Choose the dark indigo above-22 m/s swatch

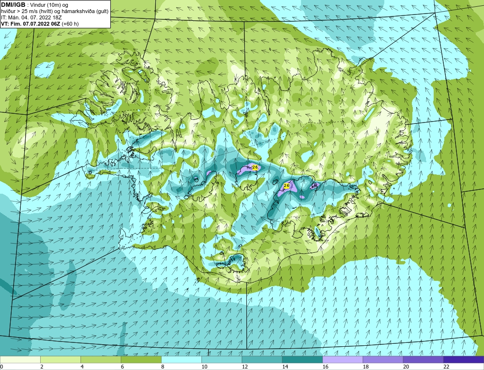(x=464, y=359)
